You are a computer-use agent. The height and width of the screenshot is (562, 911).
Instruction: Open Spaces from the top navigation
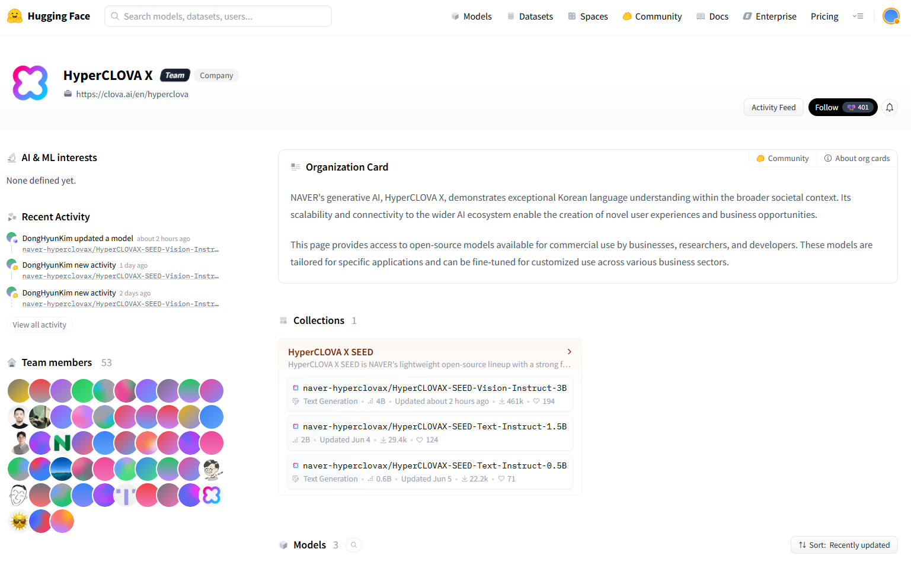click(x=588, y=17)
